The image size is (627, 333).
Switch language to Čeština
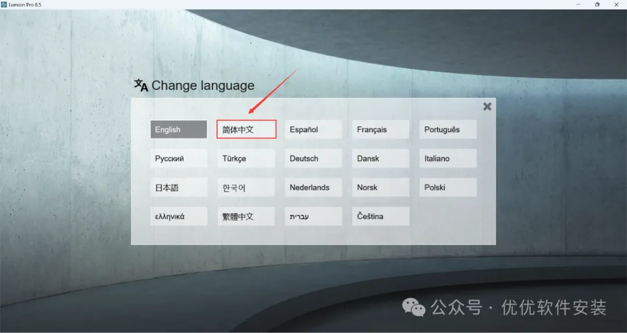[x=381, y=216]
